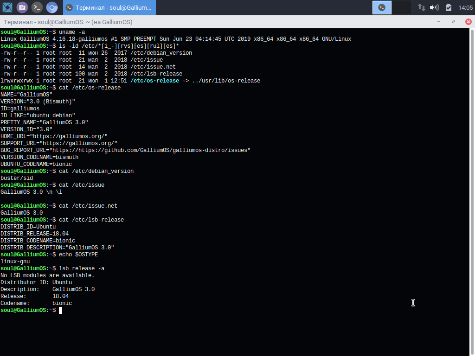Launch the Chromium browser from the panel
The height and width of the screenshot is (356, 475).
coord(52,7)
